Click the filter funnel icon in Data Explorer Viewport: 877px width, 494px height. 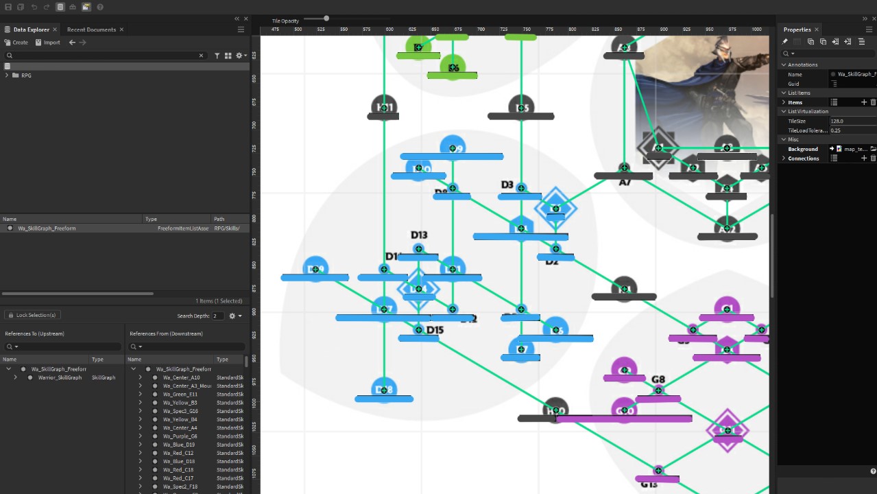[x=217, y=56]
